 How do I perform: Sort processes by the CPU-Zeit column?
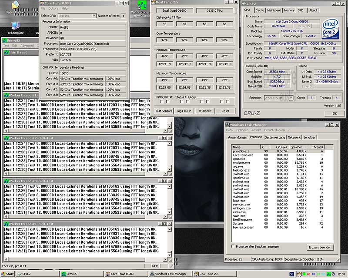(x=279, y=147)
